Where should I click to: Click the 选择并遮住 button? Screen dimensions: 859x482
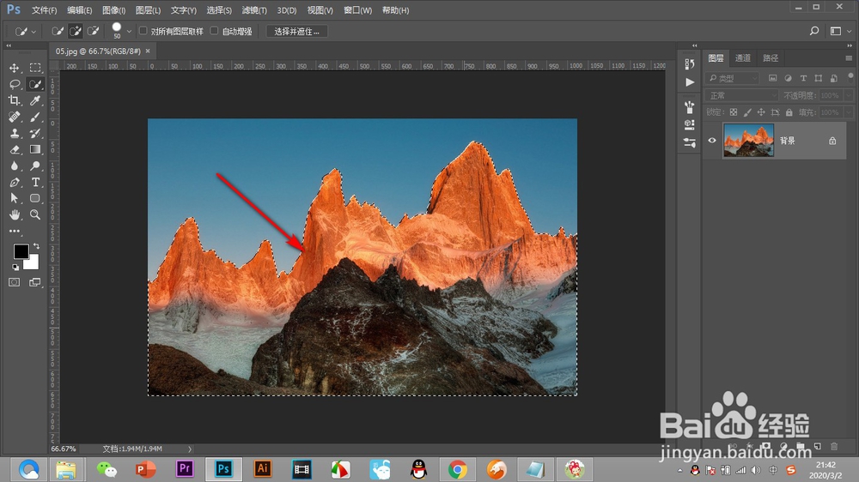(x=296, y=32)
